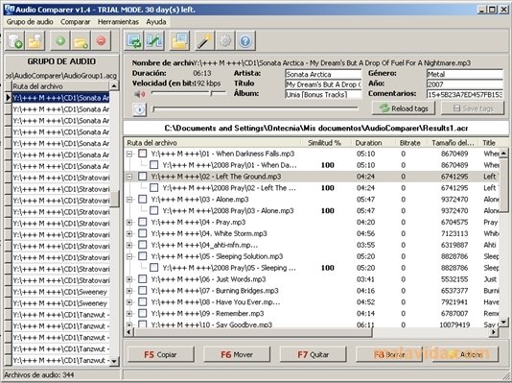Click the red remove file icon

101,41
